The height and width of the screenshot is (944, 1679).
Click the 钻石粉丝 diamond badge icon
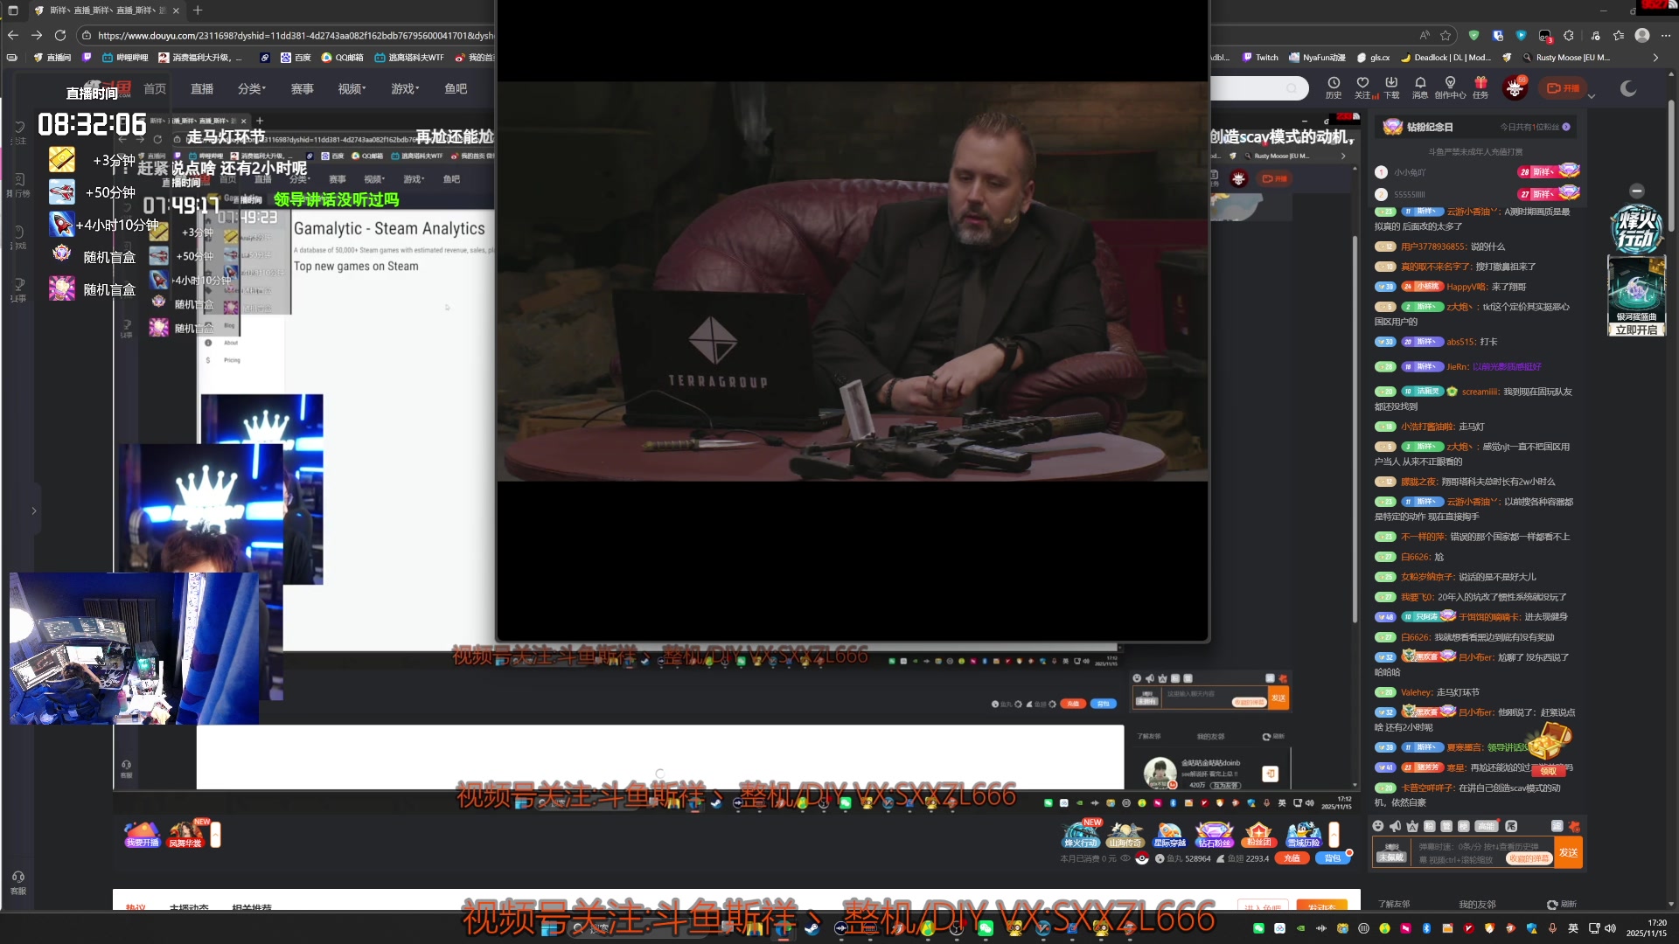[1214, 834]
